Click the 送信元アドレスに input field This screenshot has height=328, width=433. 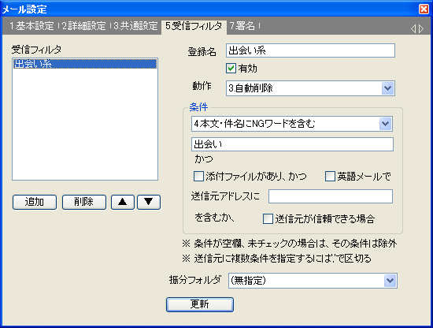pyautogui.click(x=331, y=196)
